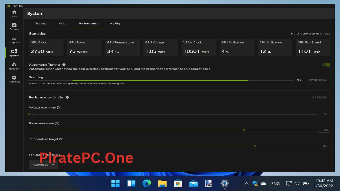Switch to the Video tab

63,24
